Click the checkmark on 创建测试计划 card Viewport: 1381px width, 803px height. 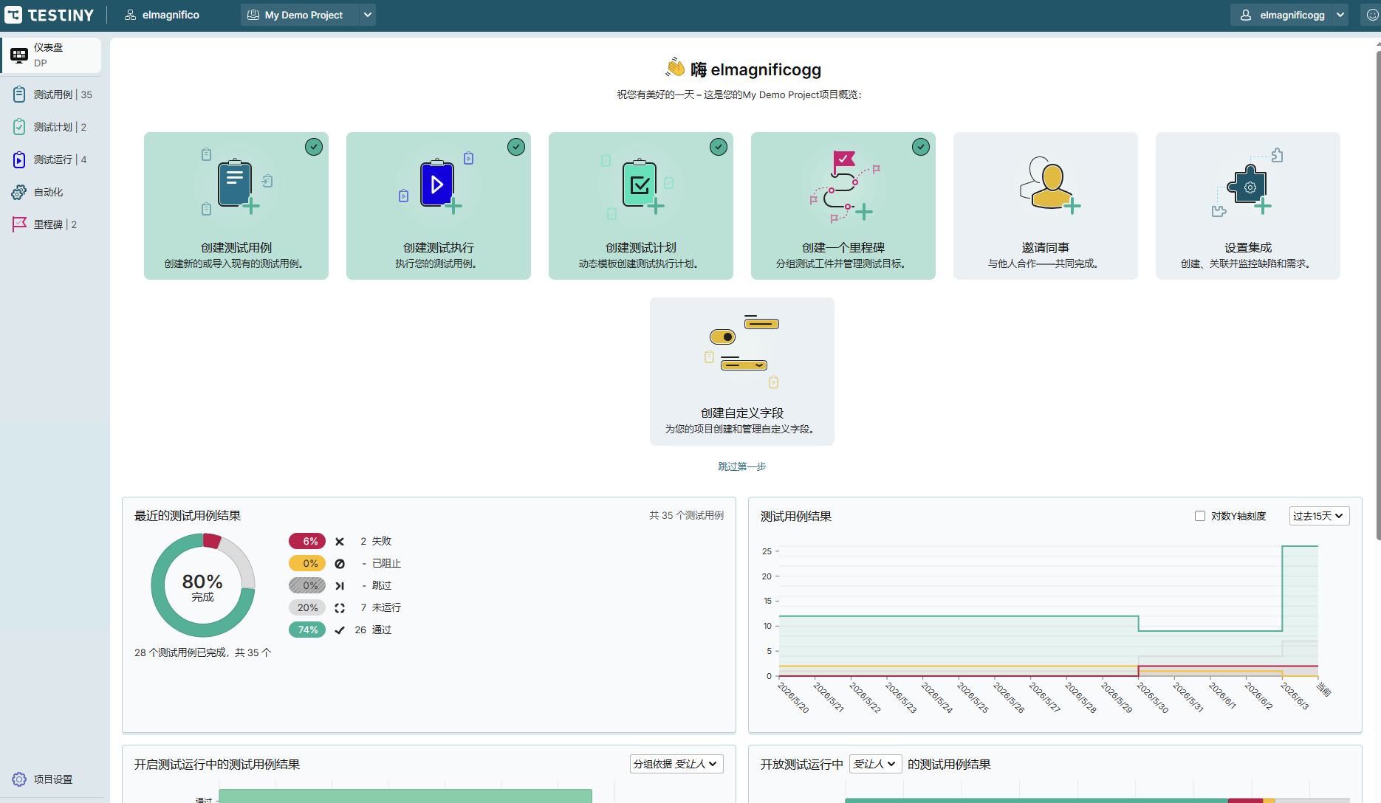(719, 147)
